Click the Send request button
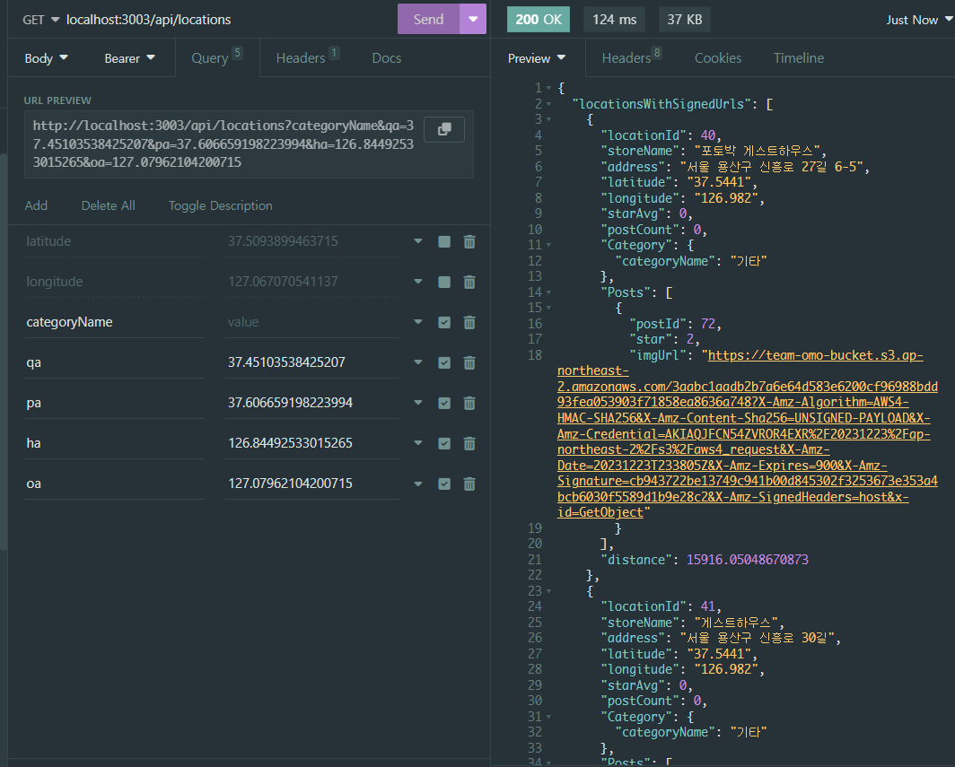The image size is (955, 767). 428,19
